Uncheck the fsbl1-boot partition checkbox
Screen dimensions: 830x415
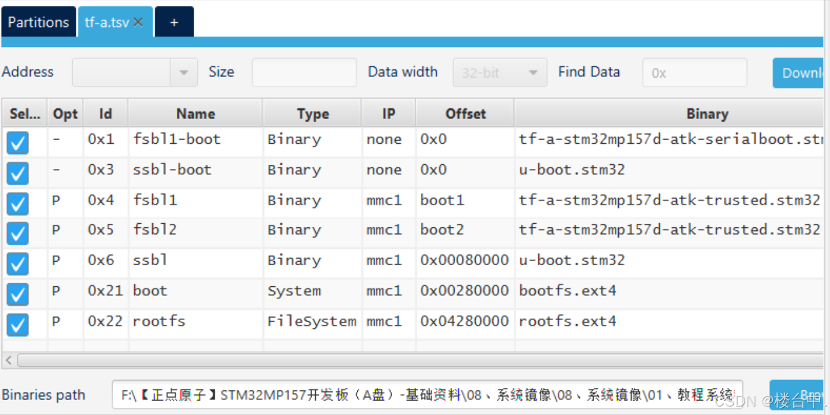pos(18,143)
